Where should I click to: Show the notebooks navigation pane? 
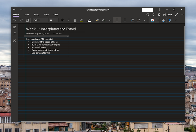[15, 27]
